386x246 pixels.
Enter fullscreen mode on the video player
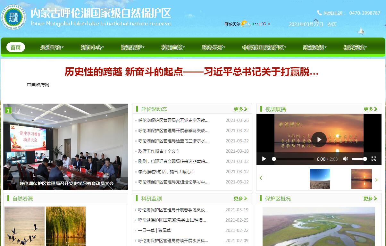pos(374,159)
